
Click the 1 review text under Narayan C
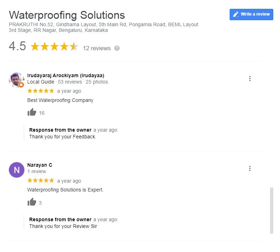point(37,171)
